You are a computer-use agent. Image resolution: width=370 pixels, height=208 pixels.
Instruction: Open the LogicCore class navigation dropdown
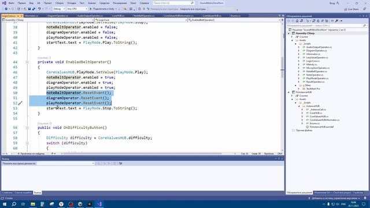141,20
